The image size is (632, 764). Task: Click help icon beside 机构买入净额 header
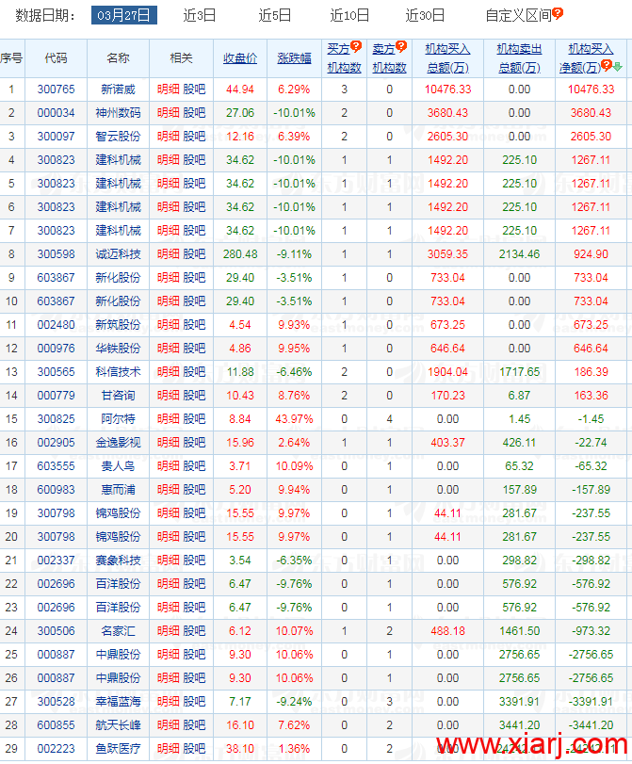pyautogui.click(x=607, y=65)
